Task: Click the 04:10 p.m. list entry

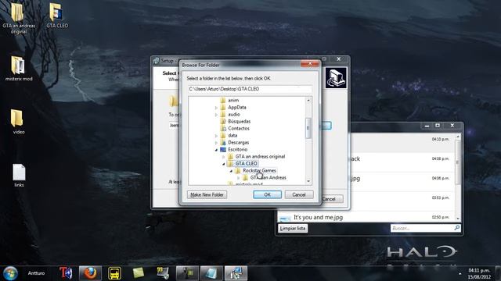Action: click(x=402, y=143)
